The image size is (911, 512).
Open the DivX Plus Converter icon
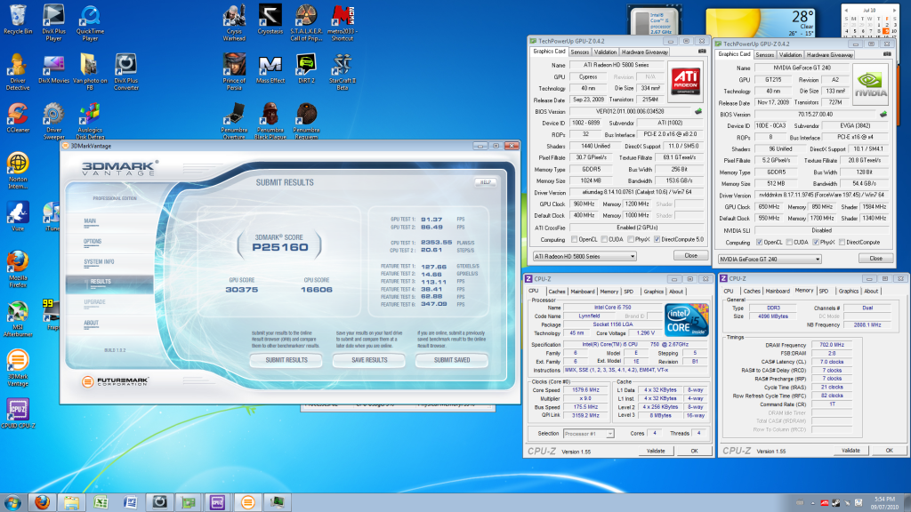tap(126, 73)
